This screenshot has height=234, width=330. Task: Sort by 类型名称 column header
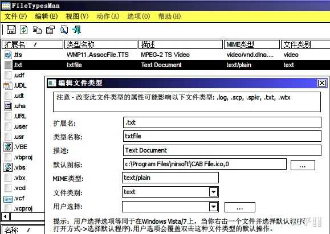[x=101, y=44]
